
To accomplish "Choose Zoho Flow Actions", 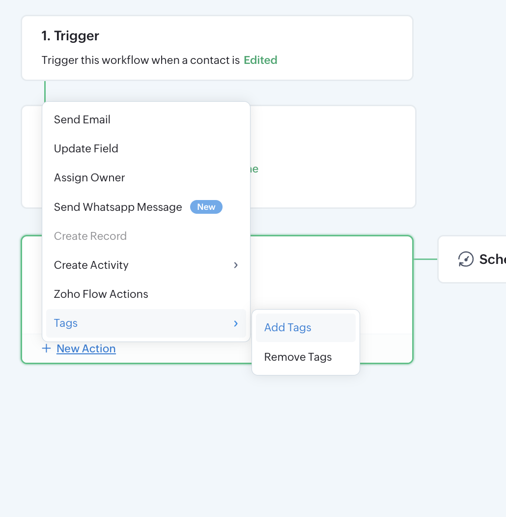I will 146,294.
